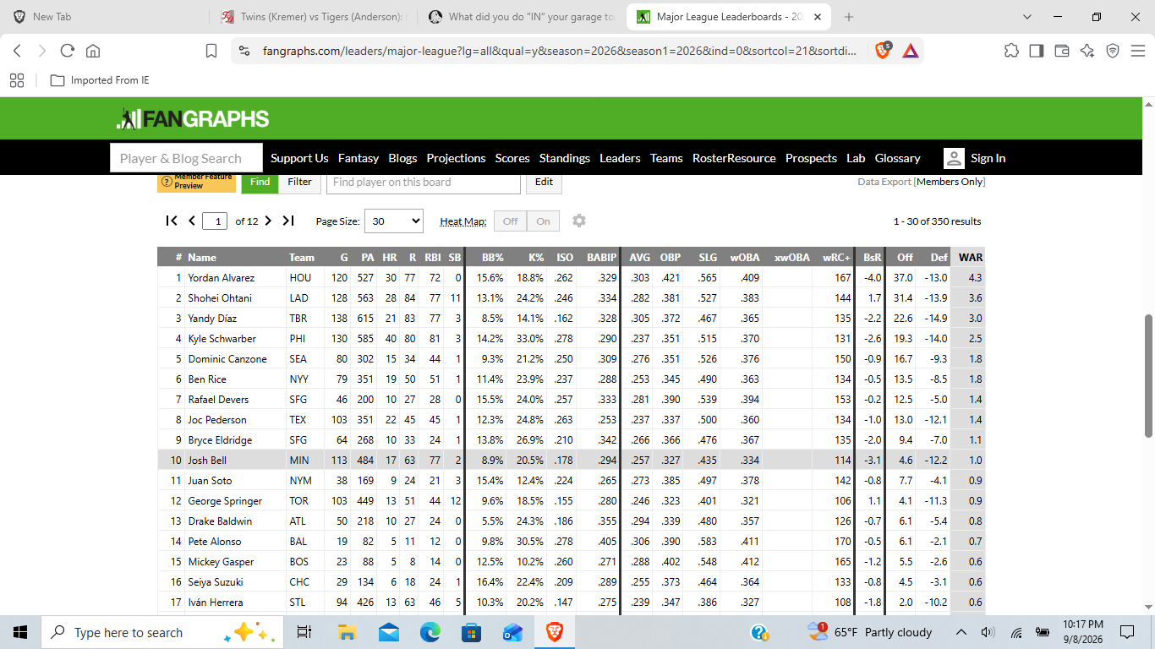This screenshot has height=649, width=1155.
Task: Open Windows Start menu
Action: (20, 632)
